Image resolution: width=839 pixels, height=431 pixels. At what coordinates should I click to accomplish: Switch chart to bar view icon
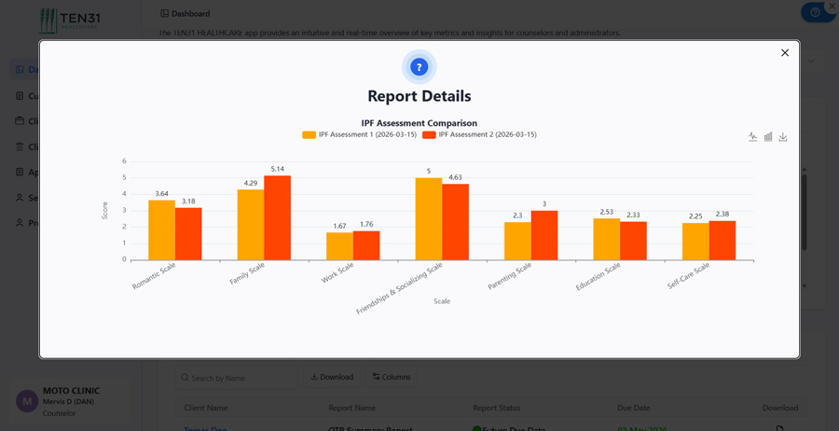[768, 137]
